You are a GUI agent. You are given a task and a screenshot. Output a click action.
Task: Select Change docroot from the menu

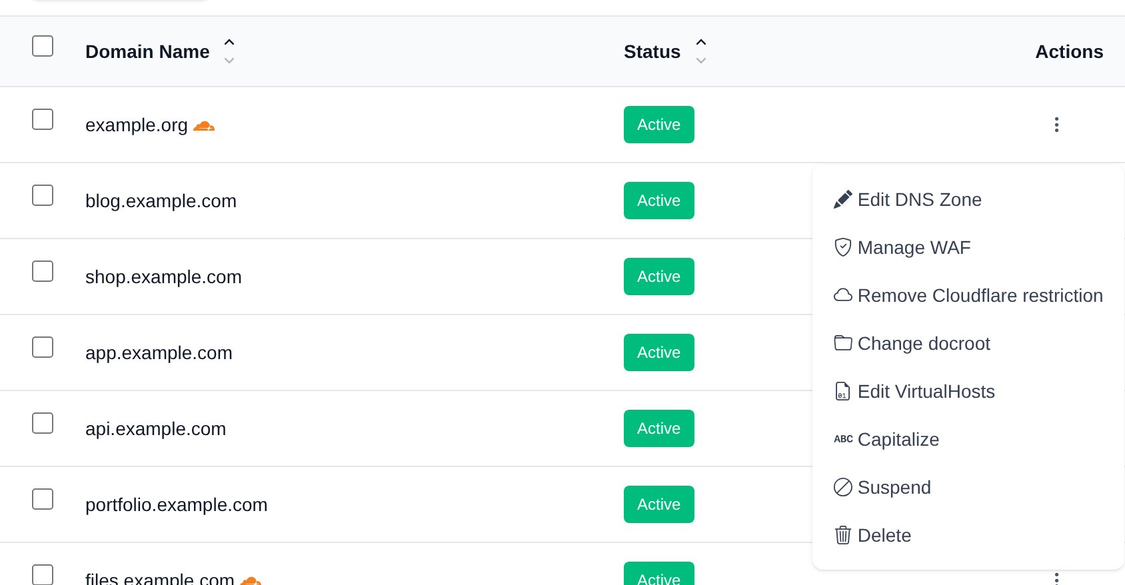968,343
